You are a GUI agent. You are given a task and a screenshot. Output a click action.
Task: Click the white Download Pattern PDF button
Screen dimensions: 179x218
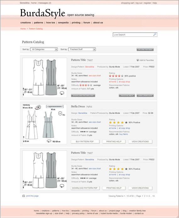coord(85,188)
